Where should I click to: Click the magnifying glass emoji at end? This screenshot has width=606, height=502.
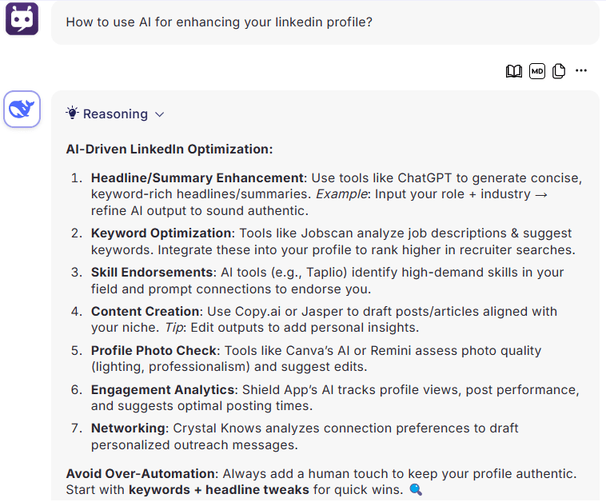416,490
